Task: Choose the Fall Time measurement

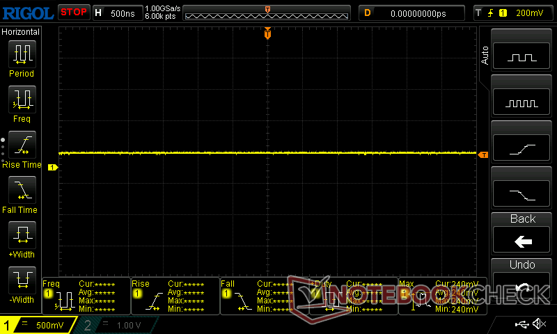Action: coord(22,190)
